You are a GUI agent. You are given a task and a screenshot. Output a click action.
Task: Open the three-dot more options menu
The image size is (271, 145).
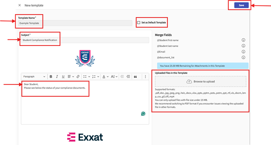click(145, 77)
